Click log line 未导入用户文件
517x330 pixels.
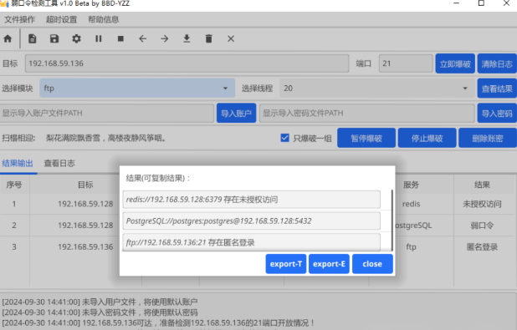click(100, 302)
